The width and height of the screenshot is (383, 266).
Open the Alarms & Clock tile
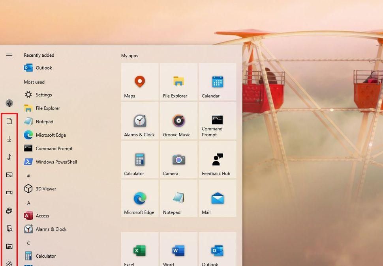(x=139, y=121)
